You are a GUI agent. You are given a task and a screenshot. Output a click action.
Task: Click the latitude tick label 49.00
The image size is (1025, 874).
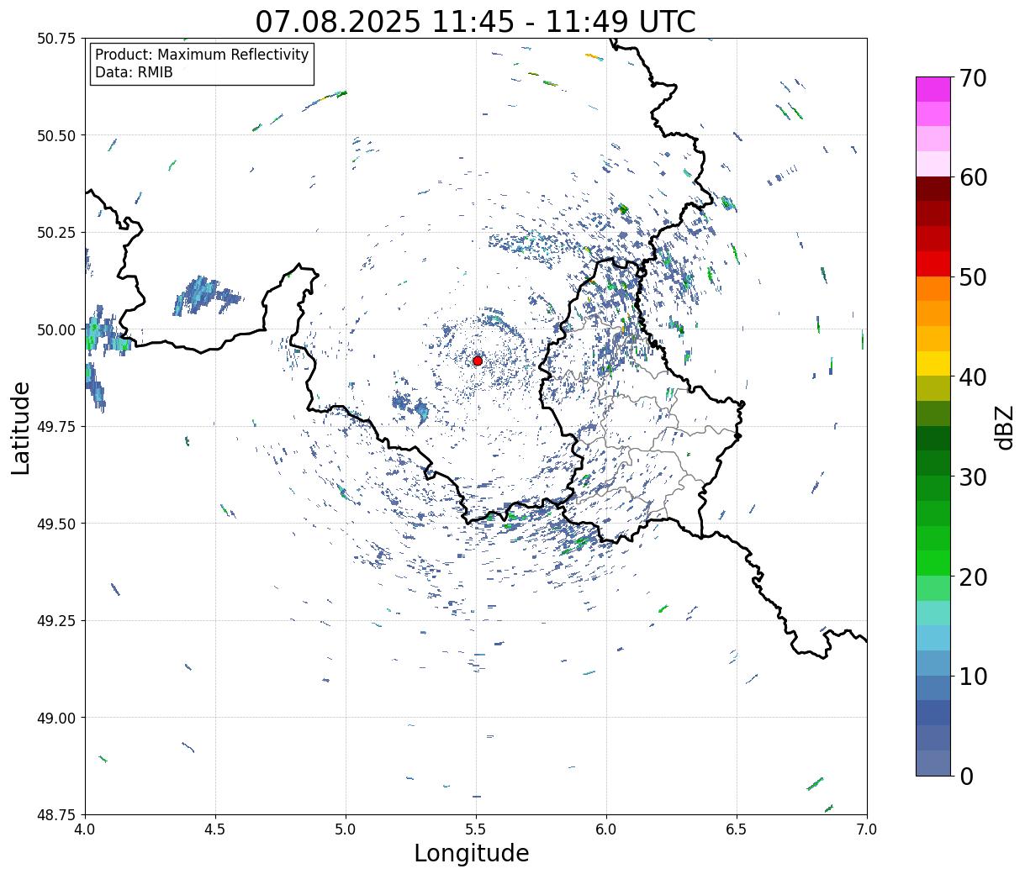(x=56, y=718)
